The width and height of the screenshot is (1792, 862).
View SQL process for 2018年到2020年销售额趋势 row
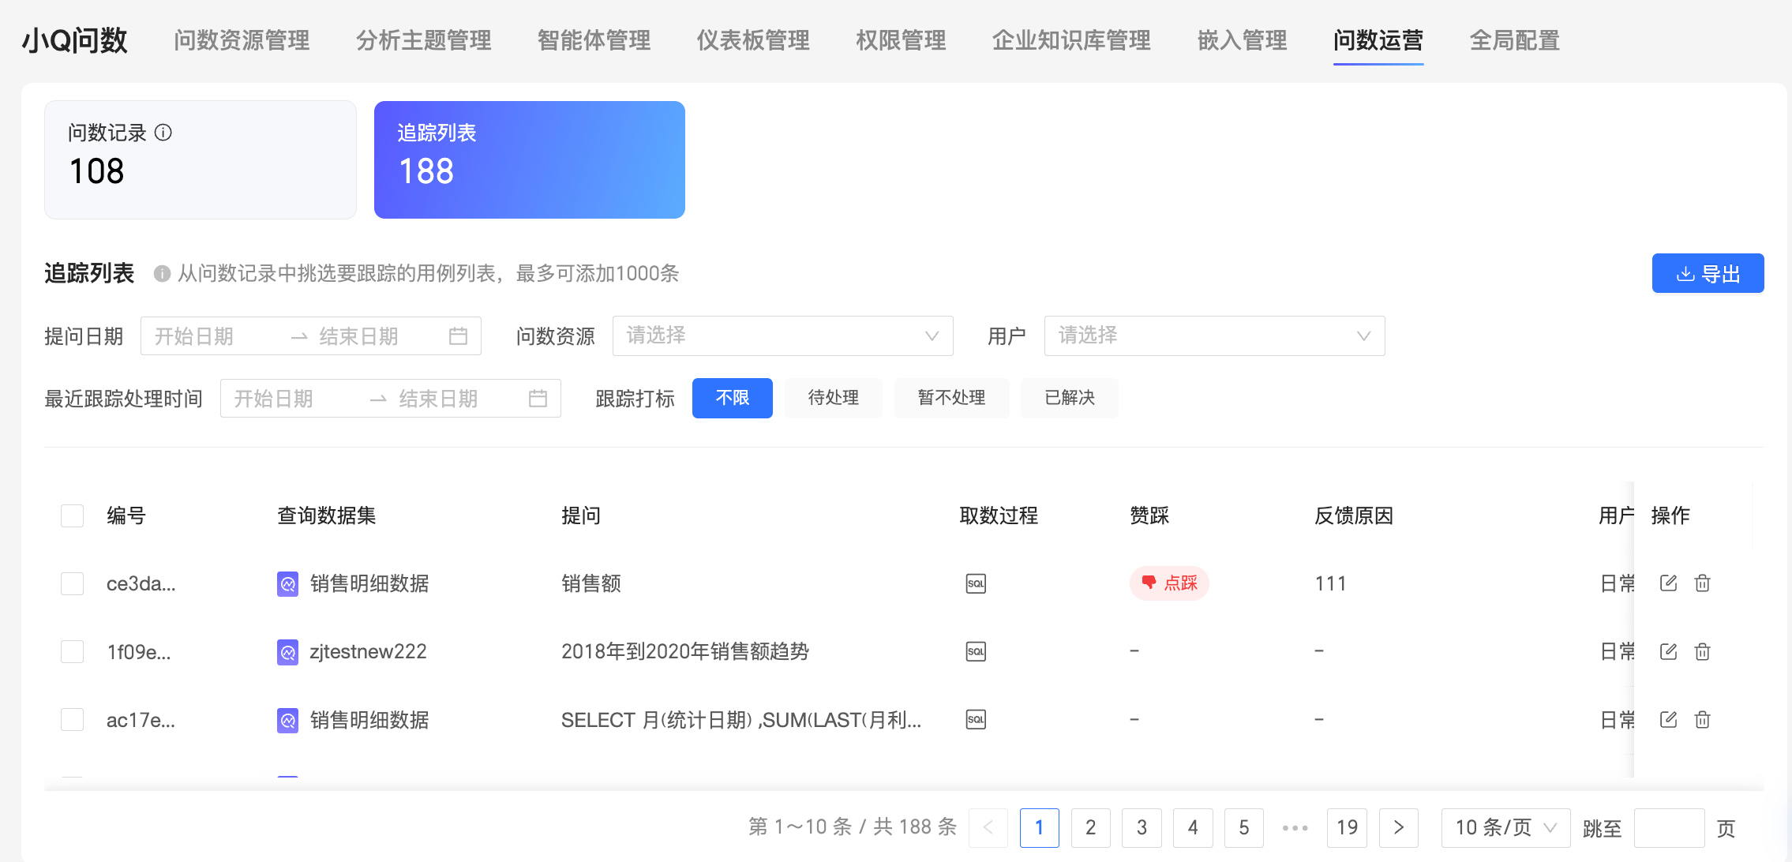(x=976, y=651)
